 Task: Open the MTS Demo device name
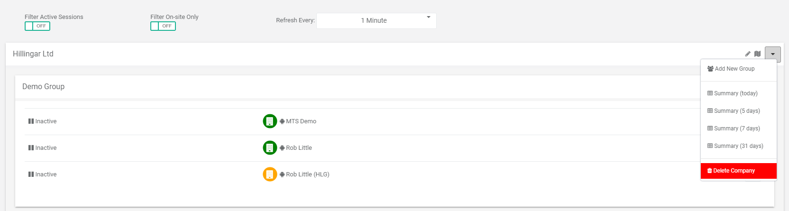pos(301,121)
